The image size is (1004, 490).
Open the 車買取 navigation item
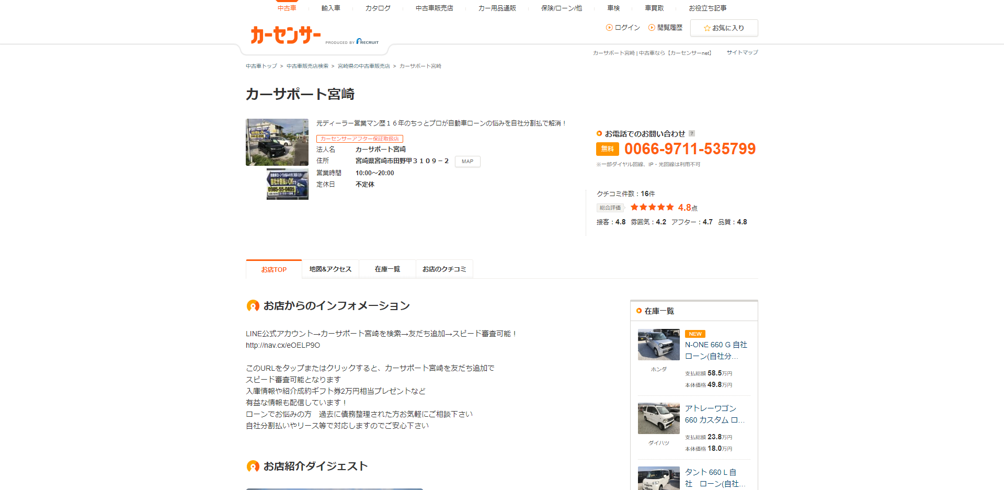[654, 8]
